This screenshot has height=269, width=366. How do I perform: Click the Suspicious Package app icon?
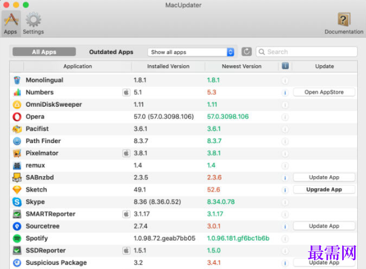point(17,263)
